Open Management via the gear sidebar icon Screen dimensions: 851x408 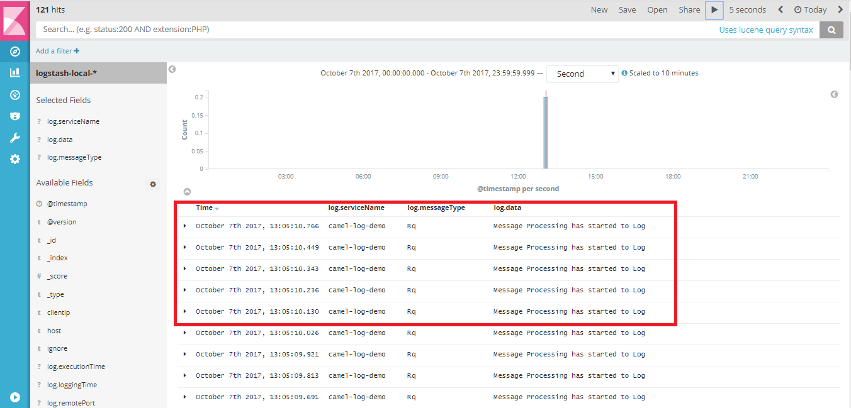click(15, 159)
